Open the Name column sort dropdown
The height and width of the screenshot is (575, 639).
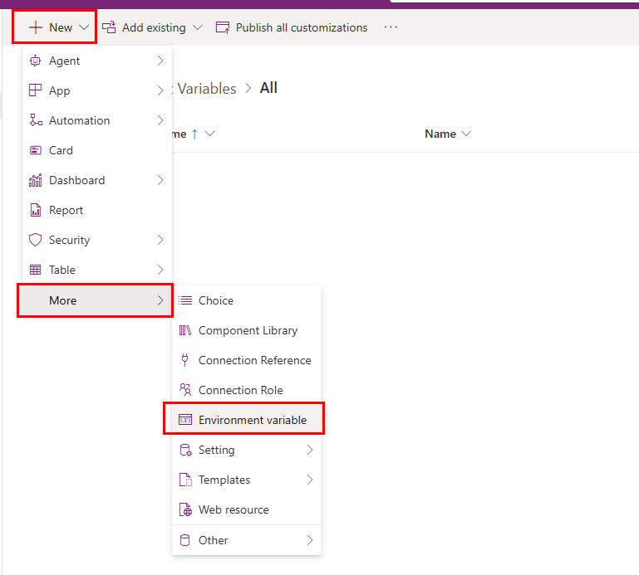coord(465,134)
